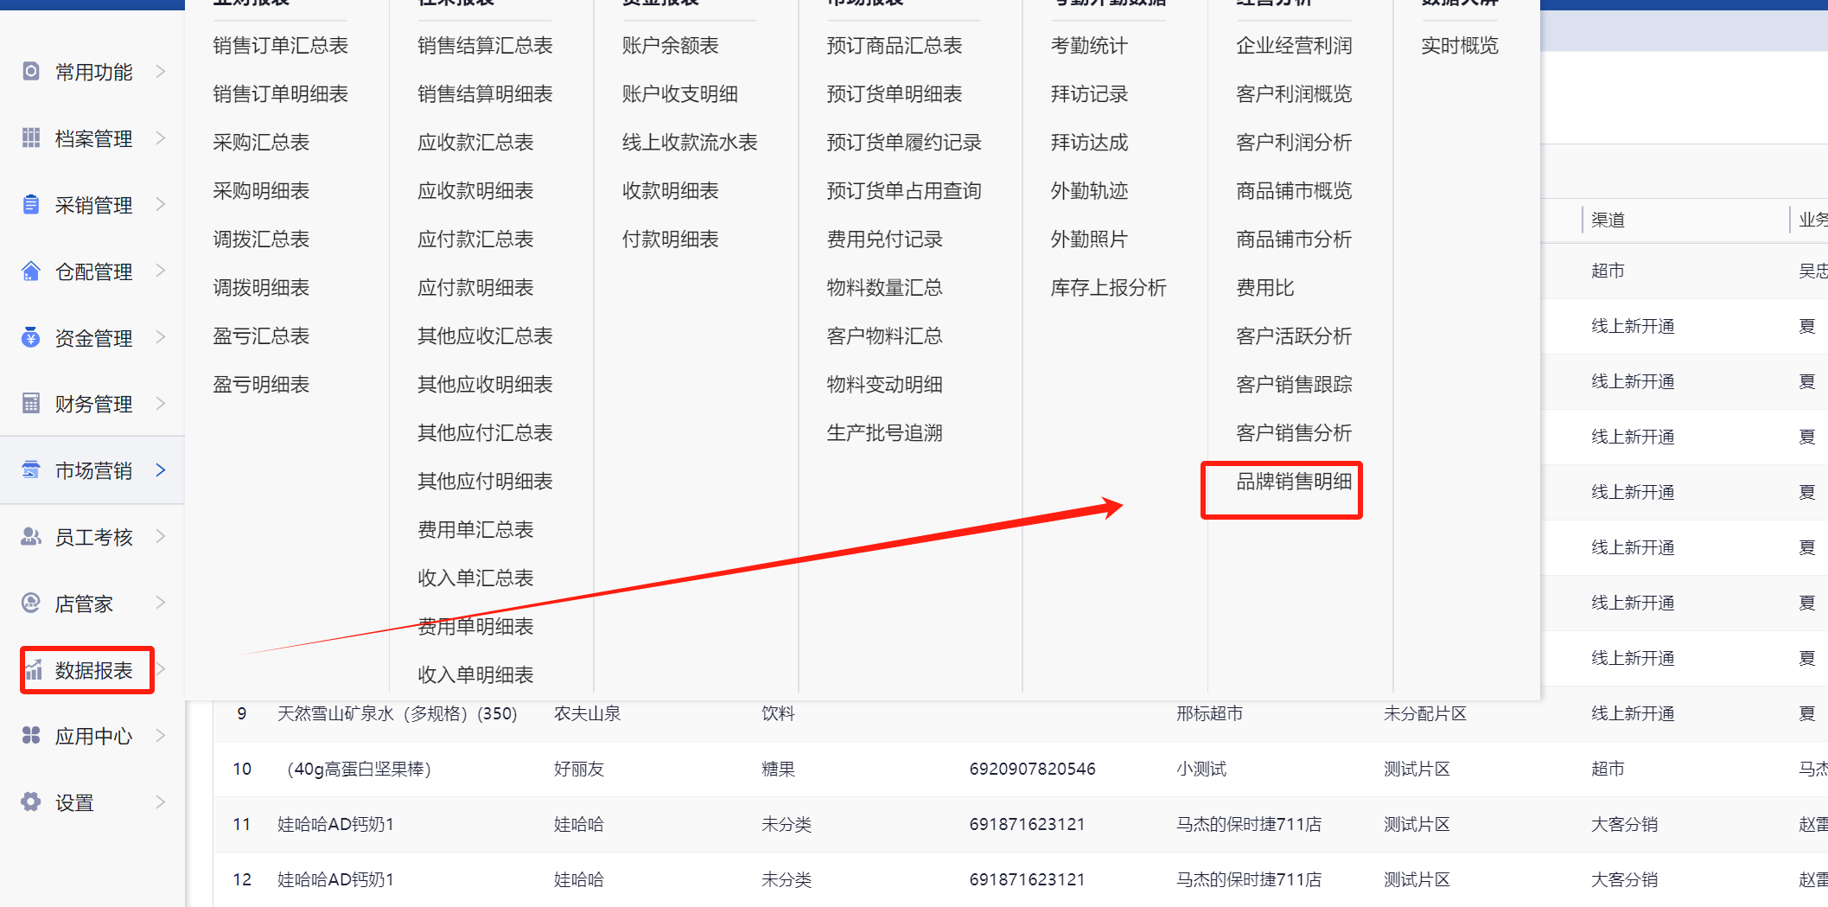Open 预订商品汇总表 report
This screenshot has height=907, width=1828.
coord(894,46)
